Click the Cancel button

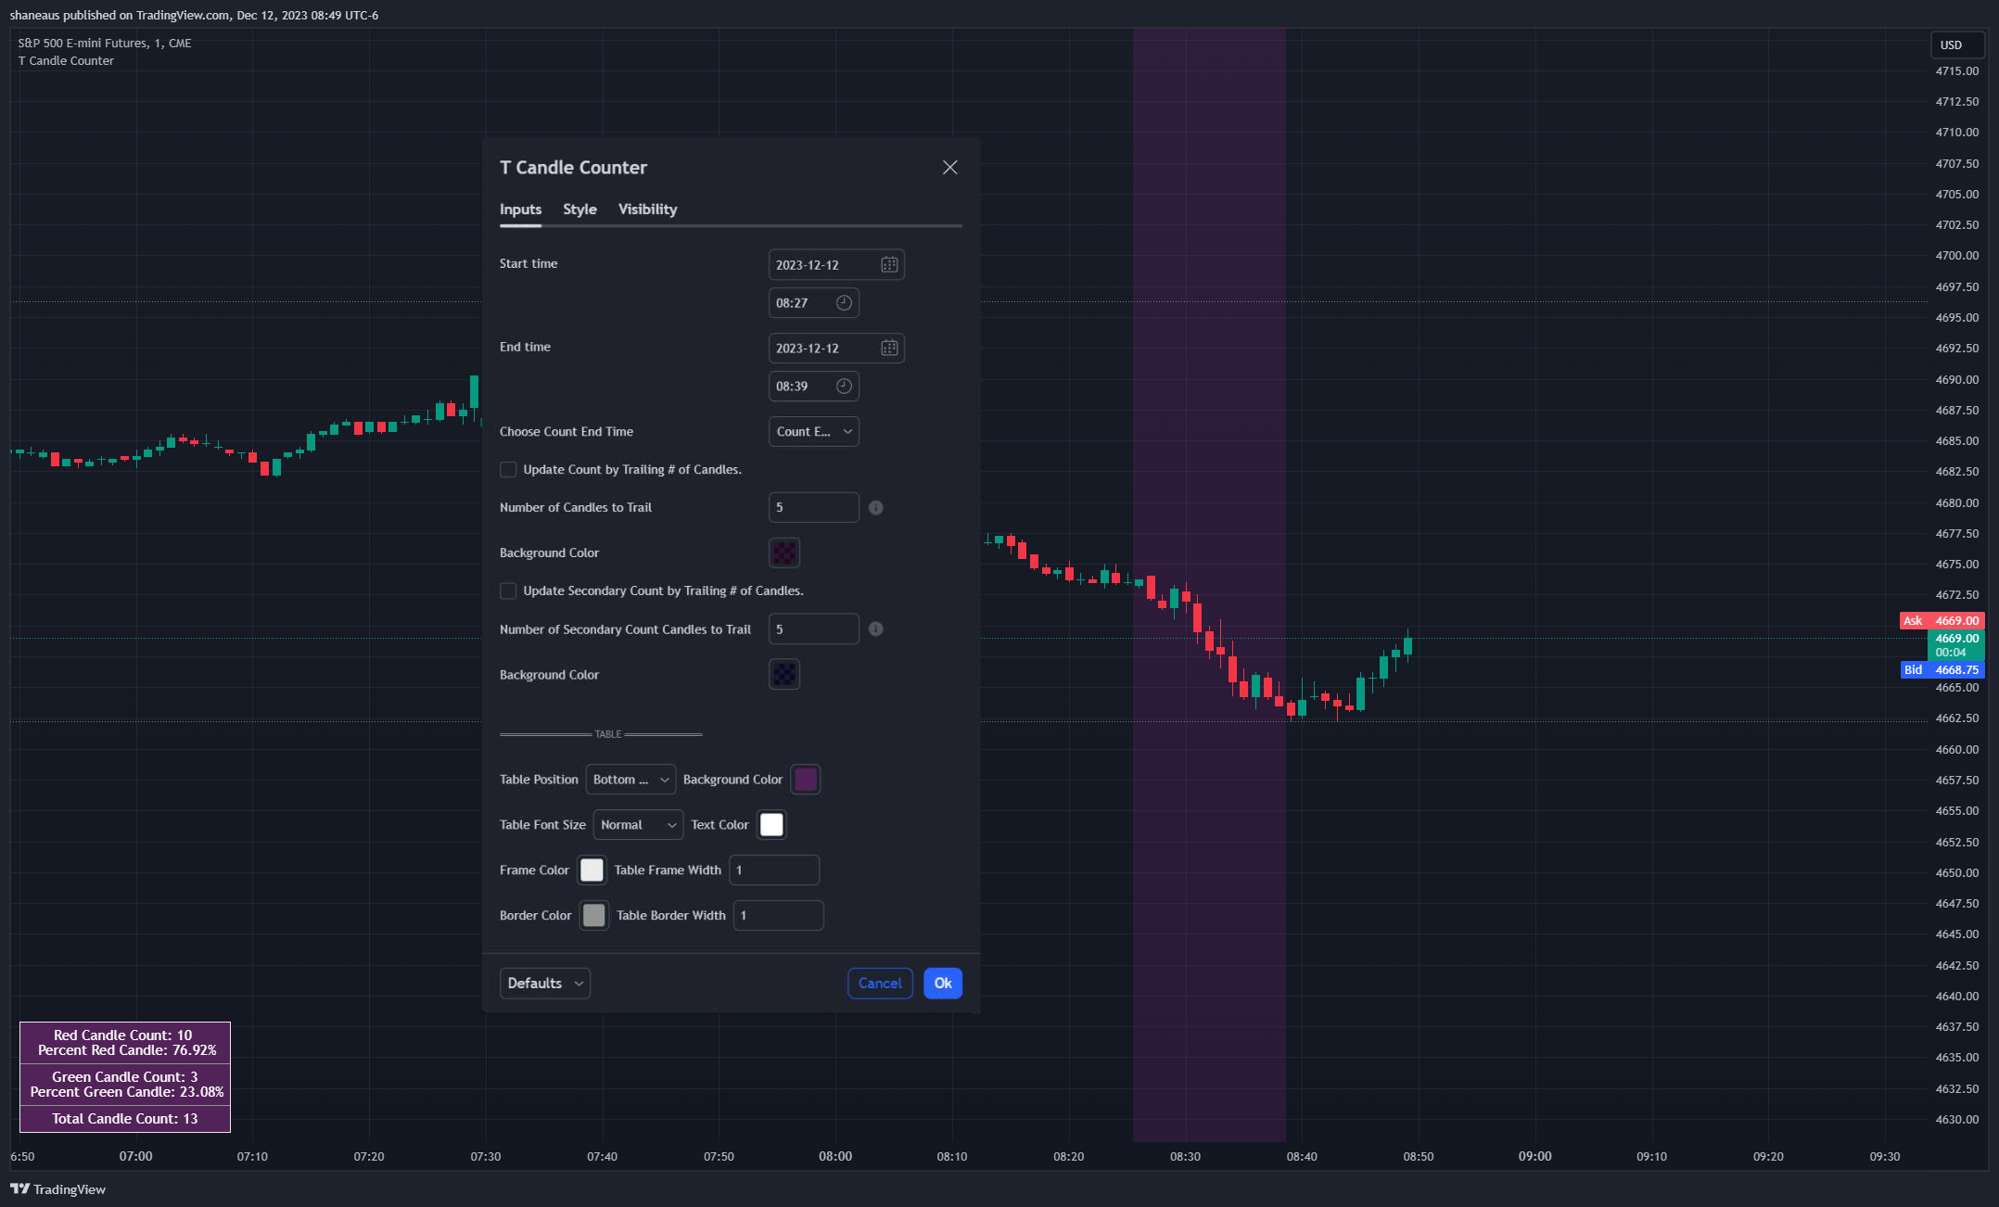[x=880, y=984]
